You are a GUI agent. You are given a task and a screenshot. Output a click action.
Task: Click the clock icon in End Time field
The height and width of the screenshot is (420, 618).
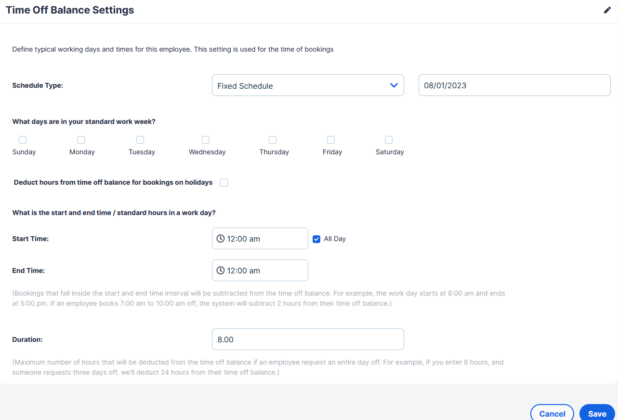221,271
